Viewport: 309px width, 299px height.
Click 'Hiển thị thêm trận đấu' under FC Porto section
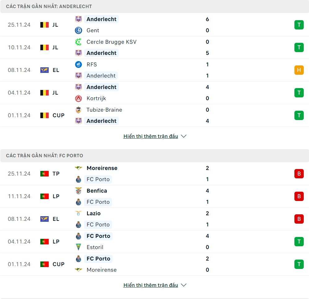click(151, 285)
